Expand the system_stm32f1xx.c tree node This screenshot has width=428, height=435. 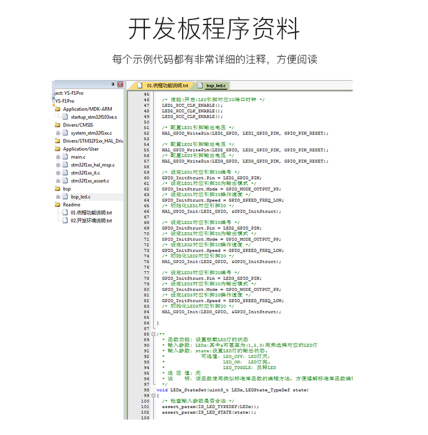pos(58,133)
